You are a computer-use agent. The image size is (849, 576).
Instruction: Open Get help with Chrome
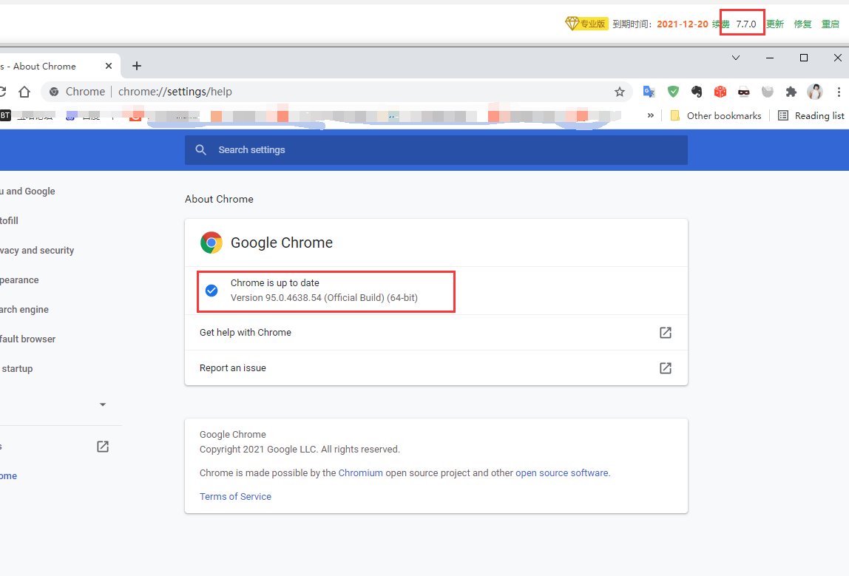436,333
